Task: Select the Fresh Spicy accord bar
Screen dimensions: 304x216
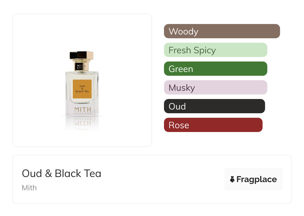Action: click(x=215, y=50)
